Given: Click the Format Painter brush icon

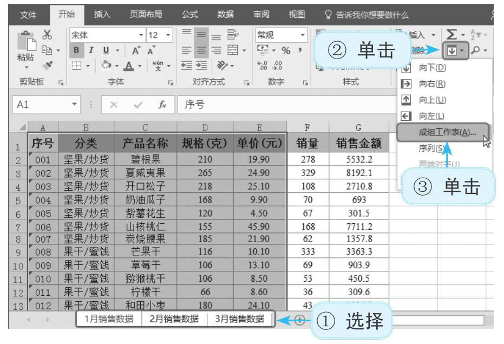Looking at the screenshot, I should coord(47,64).
